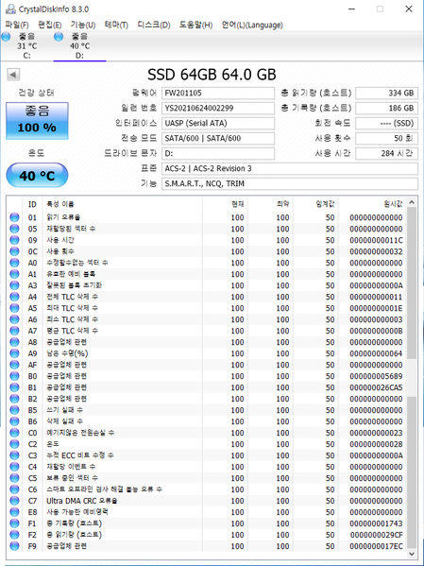Viewport: 424px width, 566px height.
Task: Click the ID column header
Action: (32, 204)
